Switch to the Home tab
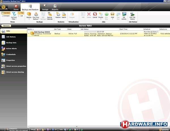This screenshot has height=131, width=170. point(16,7)
